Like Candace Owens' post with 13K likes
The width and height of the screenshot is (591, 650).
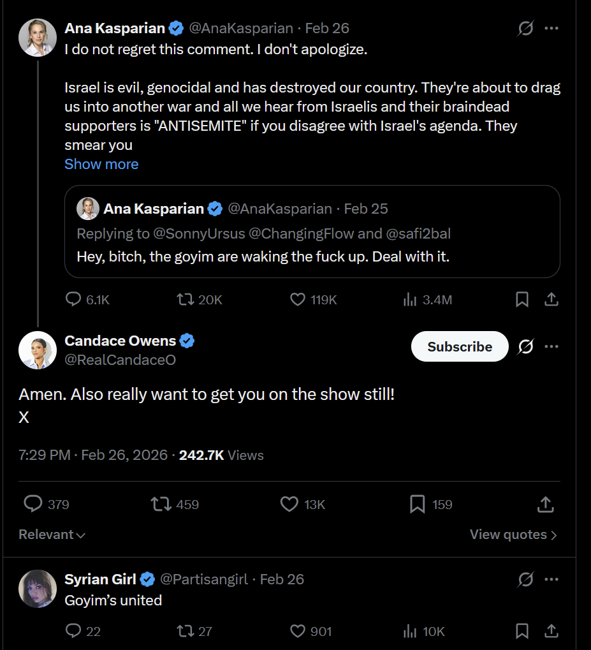tap(289, 505)
